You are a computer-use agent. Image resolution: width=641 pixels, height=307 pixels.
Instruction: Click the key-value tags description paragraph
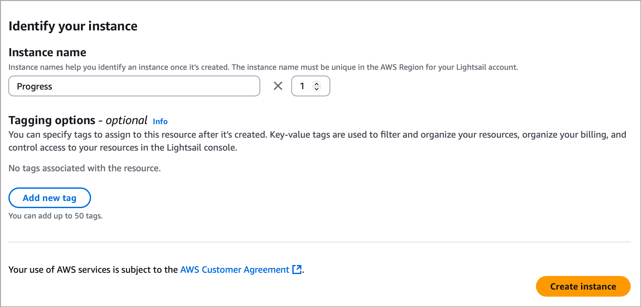[x=317, y=141]
